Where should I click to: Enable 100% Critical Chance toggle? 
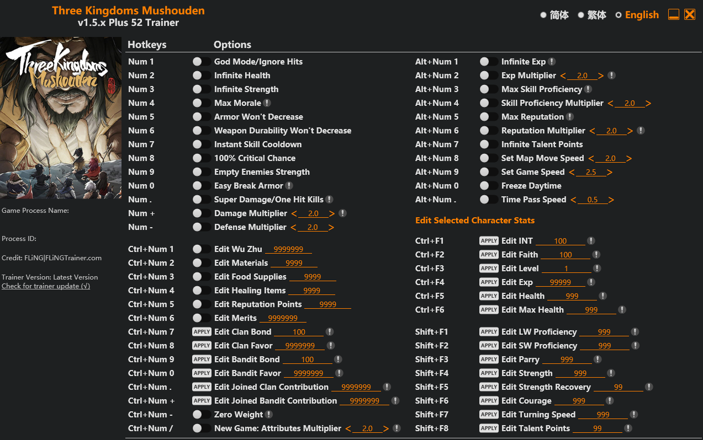coord(202,158)
